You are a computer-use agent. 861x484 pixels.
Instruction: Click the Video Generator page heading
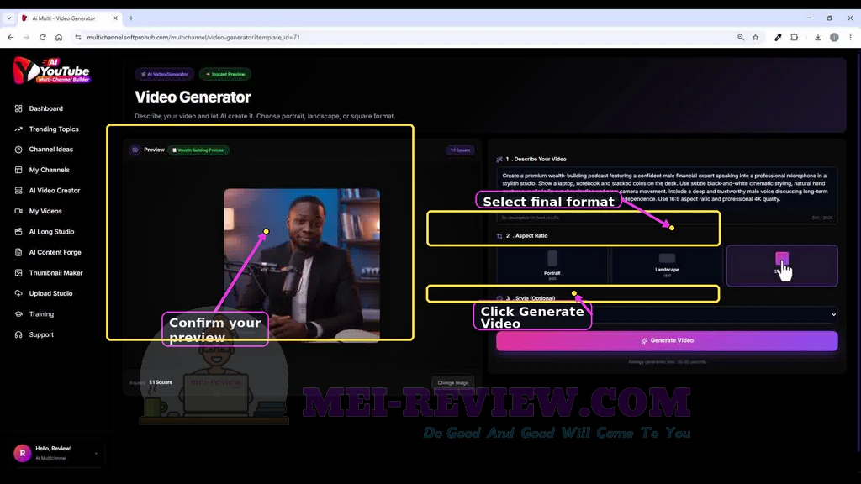pos(193,97)
